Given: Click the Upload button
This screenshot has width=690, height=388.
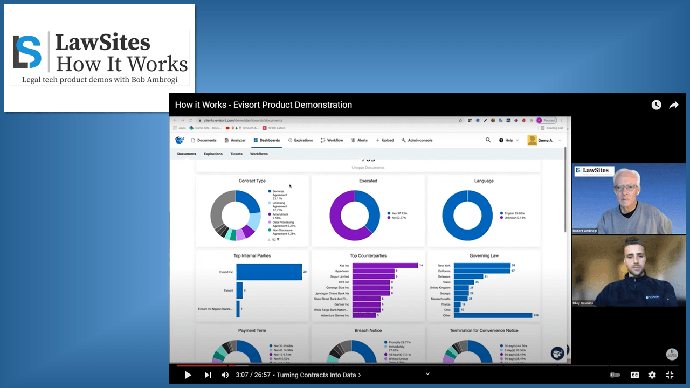Looking at the screenshot, I should [385, 140].
